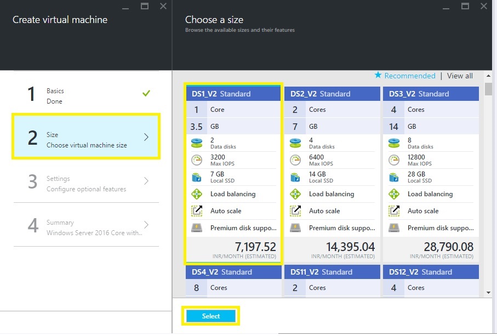Show Recommended sizes
The height and width of the screenshot is (336, 497).
point(410,76)
